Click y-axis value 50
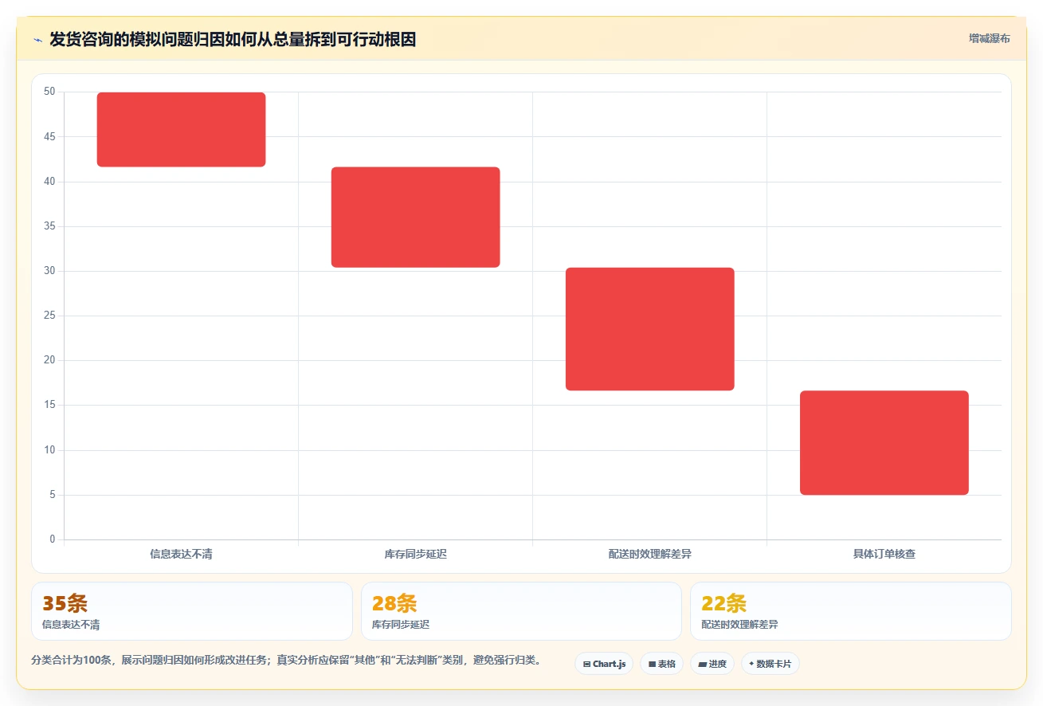 coord(49,92)
